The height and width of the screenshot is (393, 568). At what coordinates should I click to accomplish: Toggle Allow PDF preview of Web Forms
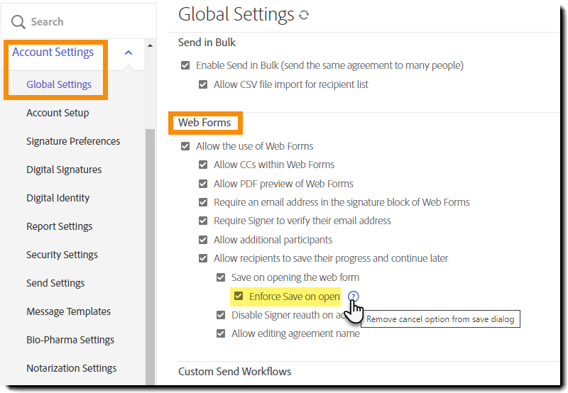[203, 184]
